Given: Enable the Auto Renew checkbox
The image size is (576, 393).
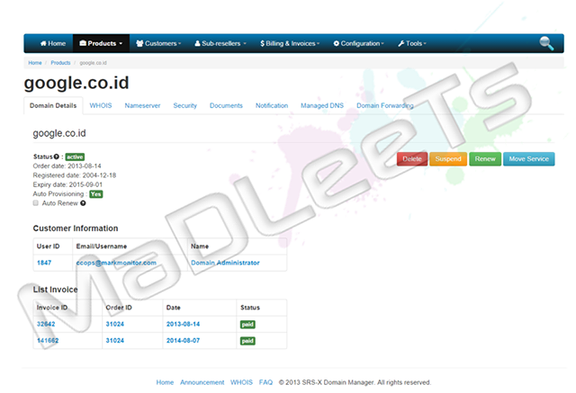Looking at the screenshot, I should [x=36, y=203].
